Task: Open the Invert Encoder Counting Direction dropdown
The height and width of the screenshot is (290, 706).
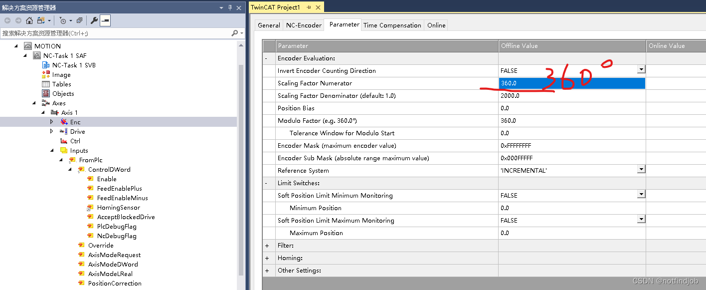Action: 641,70
